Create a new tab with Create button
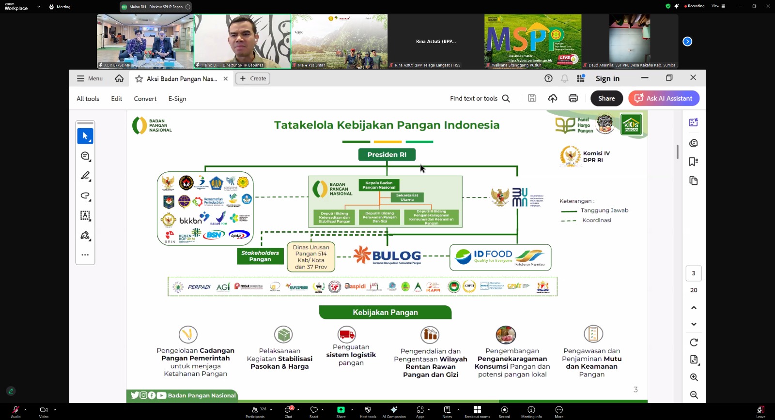775x420 pixels. coord(253,78)
